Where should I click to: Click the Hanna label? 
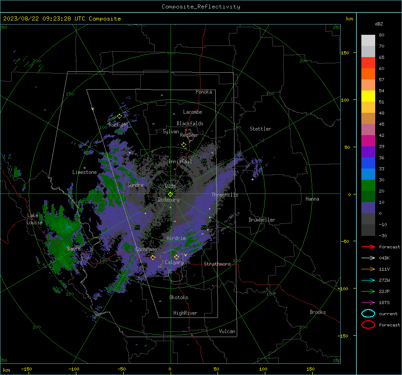point(312,199)
